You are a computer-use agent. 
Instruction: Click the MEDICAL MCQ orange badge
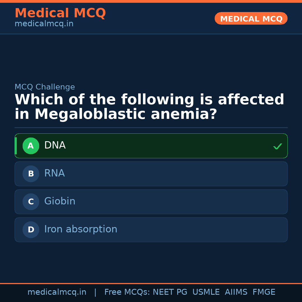pos(251,18)
